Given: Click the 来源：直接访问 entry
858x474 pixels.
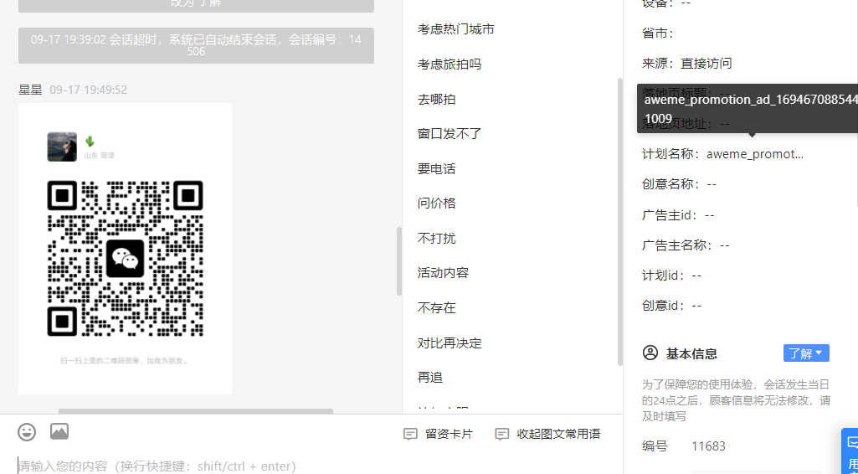Looking at the screenshot, I should click(x=686, y=64).
